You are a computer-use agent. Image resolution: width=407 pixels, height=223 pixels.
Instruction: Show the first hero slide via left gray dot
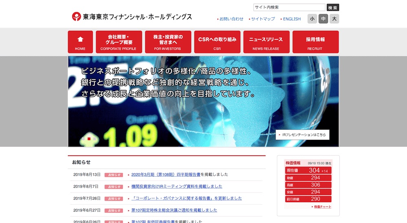coord(83,139)
